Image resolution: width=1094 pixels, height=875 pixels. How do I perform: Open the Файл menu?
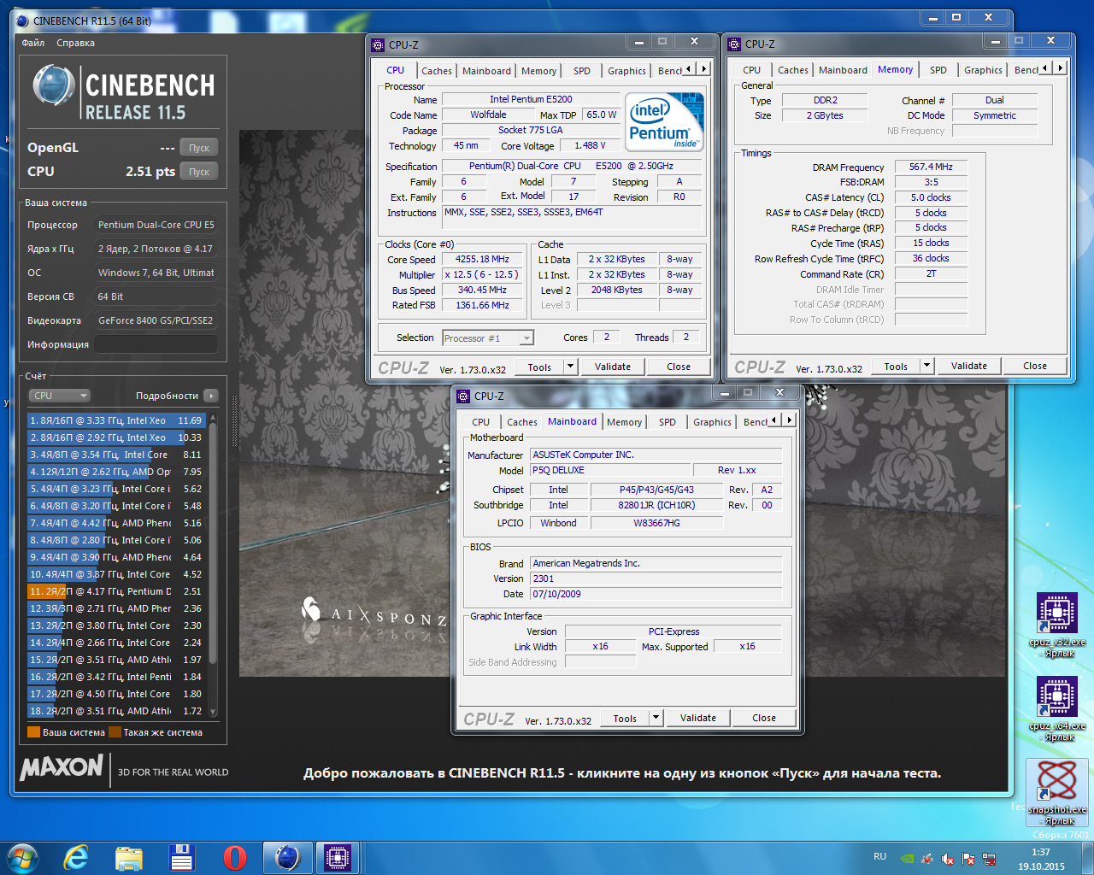[33, 43]
